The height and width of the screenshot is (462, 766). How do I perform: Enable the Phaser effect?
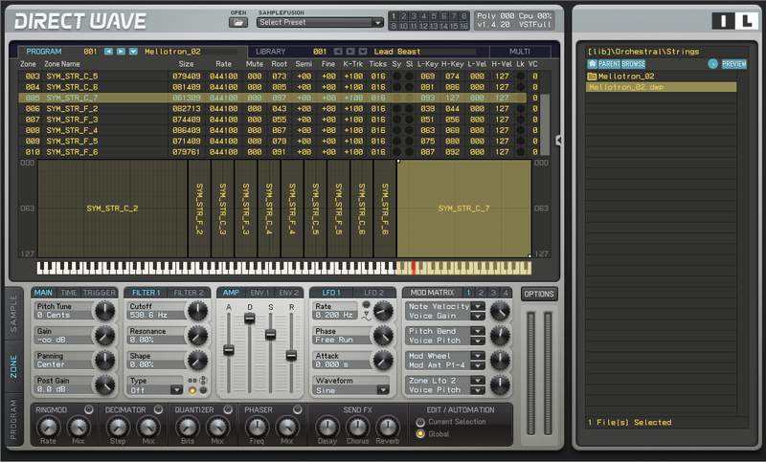click(298, 409)
